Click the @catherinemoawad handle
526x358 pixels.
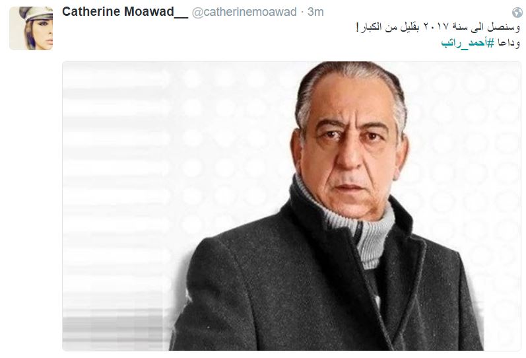pyautogui.click(x=244, y=12)
